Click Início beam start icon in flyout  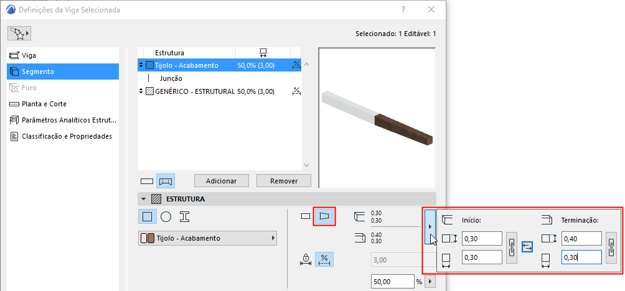(447, 219)
